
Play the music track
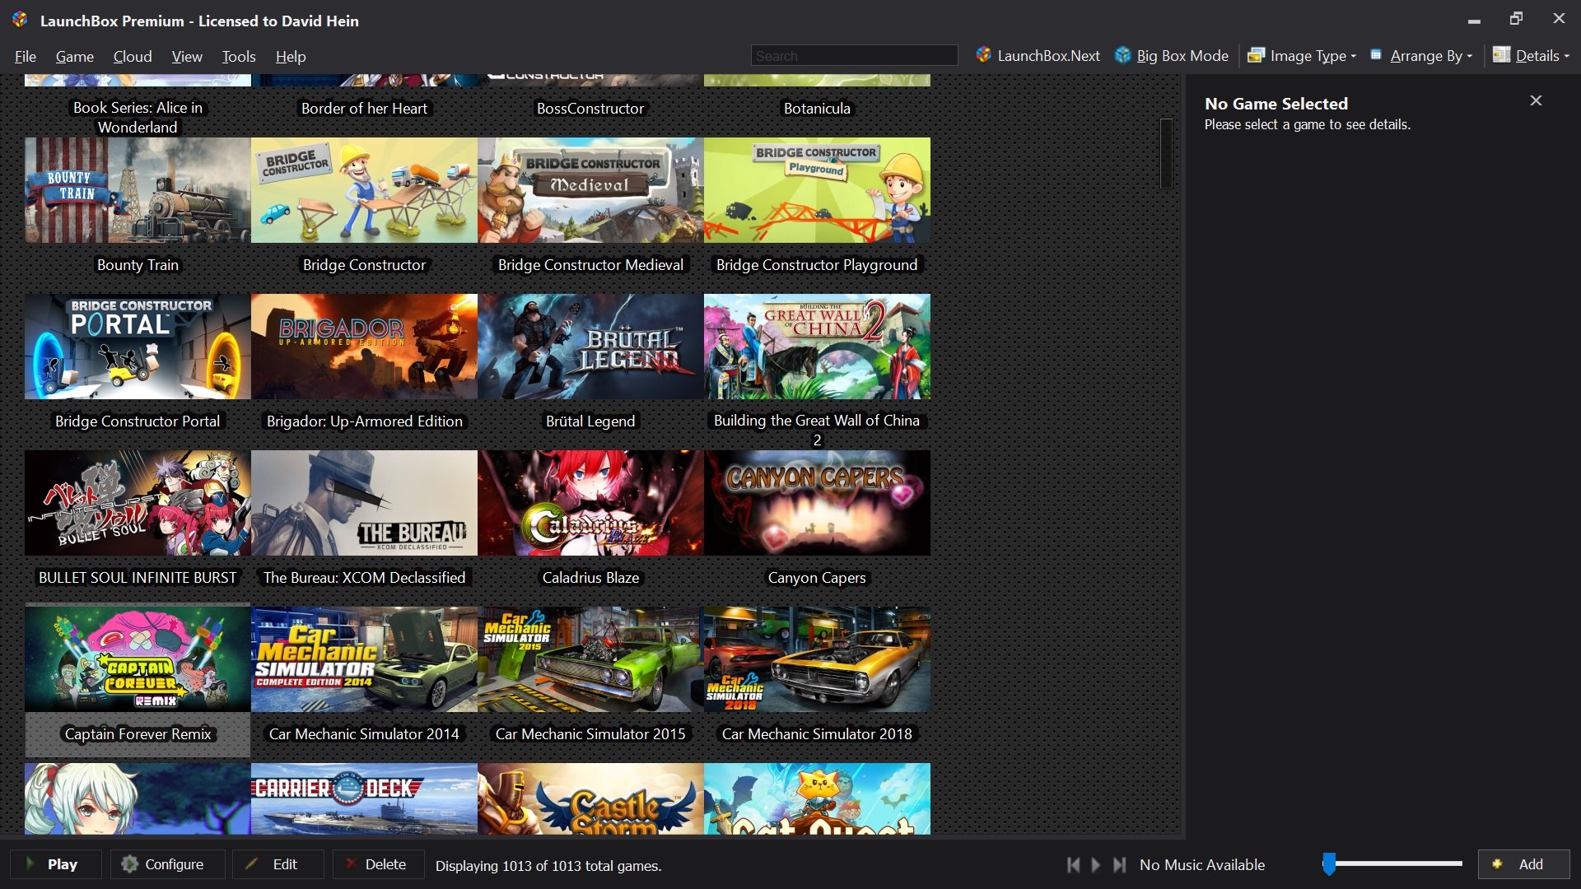1096,864
